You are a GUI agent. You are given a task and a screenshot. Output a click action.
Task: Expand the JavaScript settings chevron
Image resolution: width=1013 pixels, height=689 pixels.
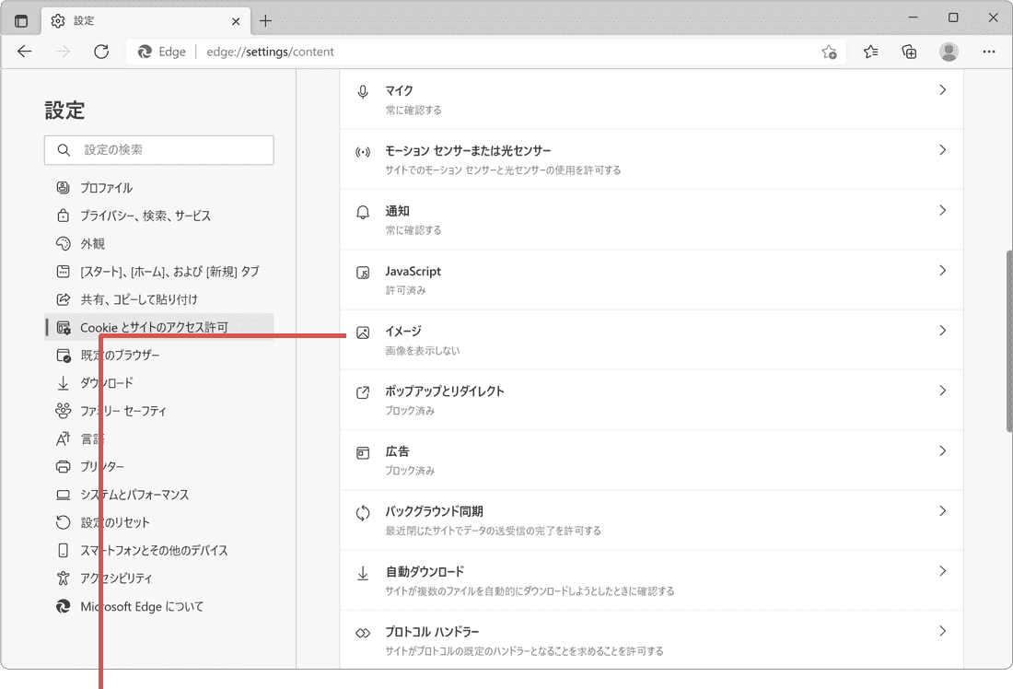[x=942, y=271]
